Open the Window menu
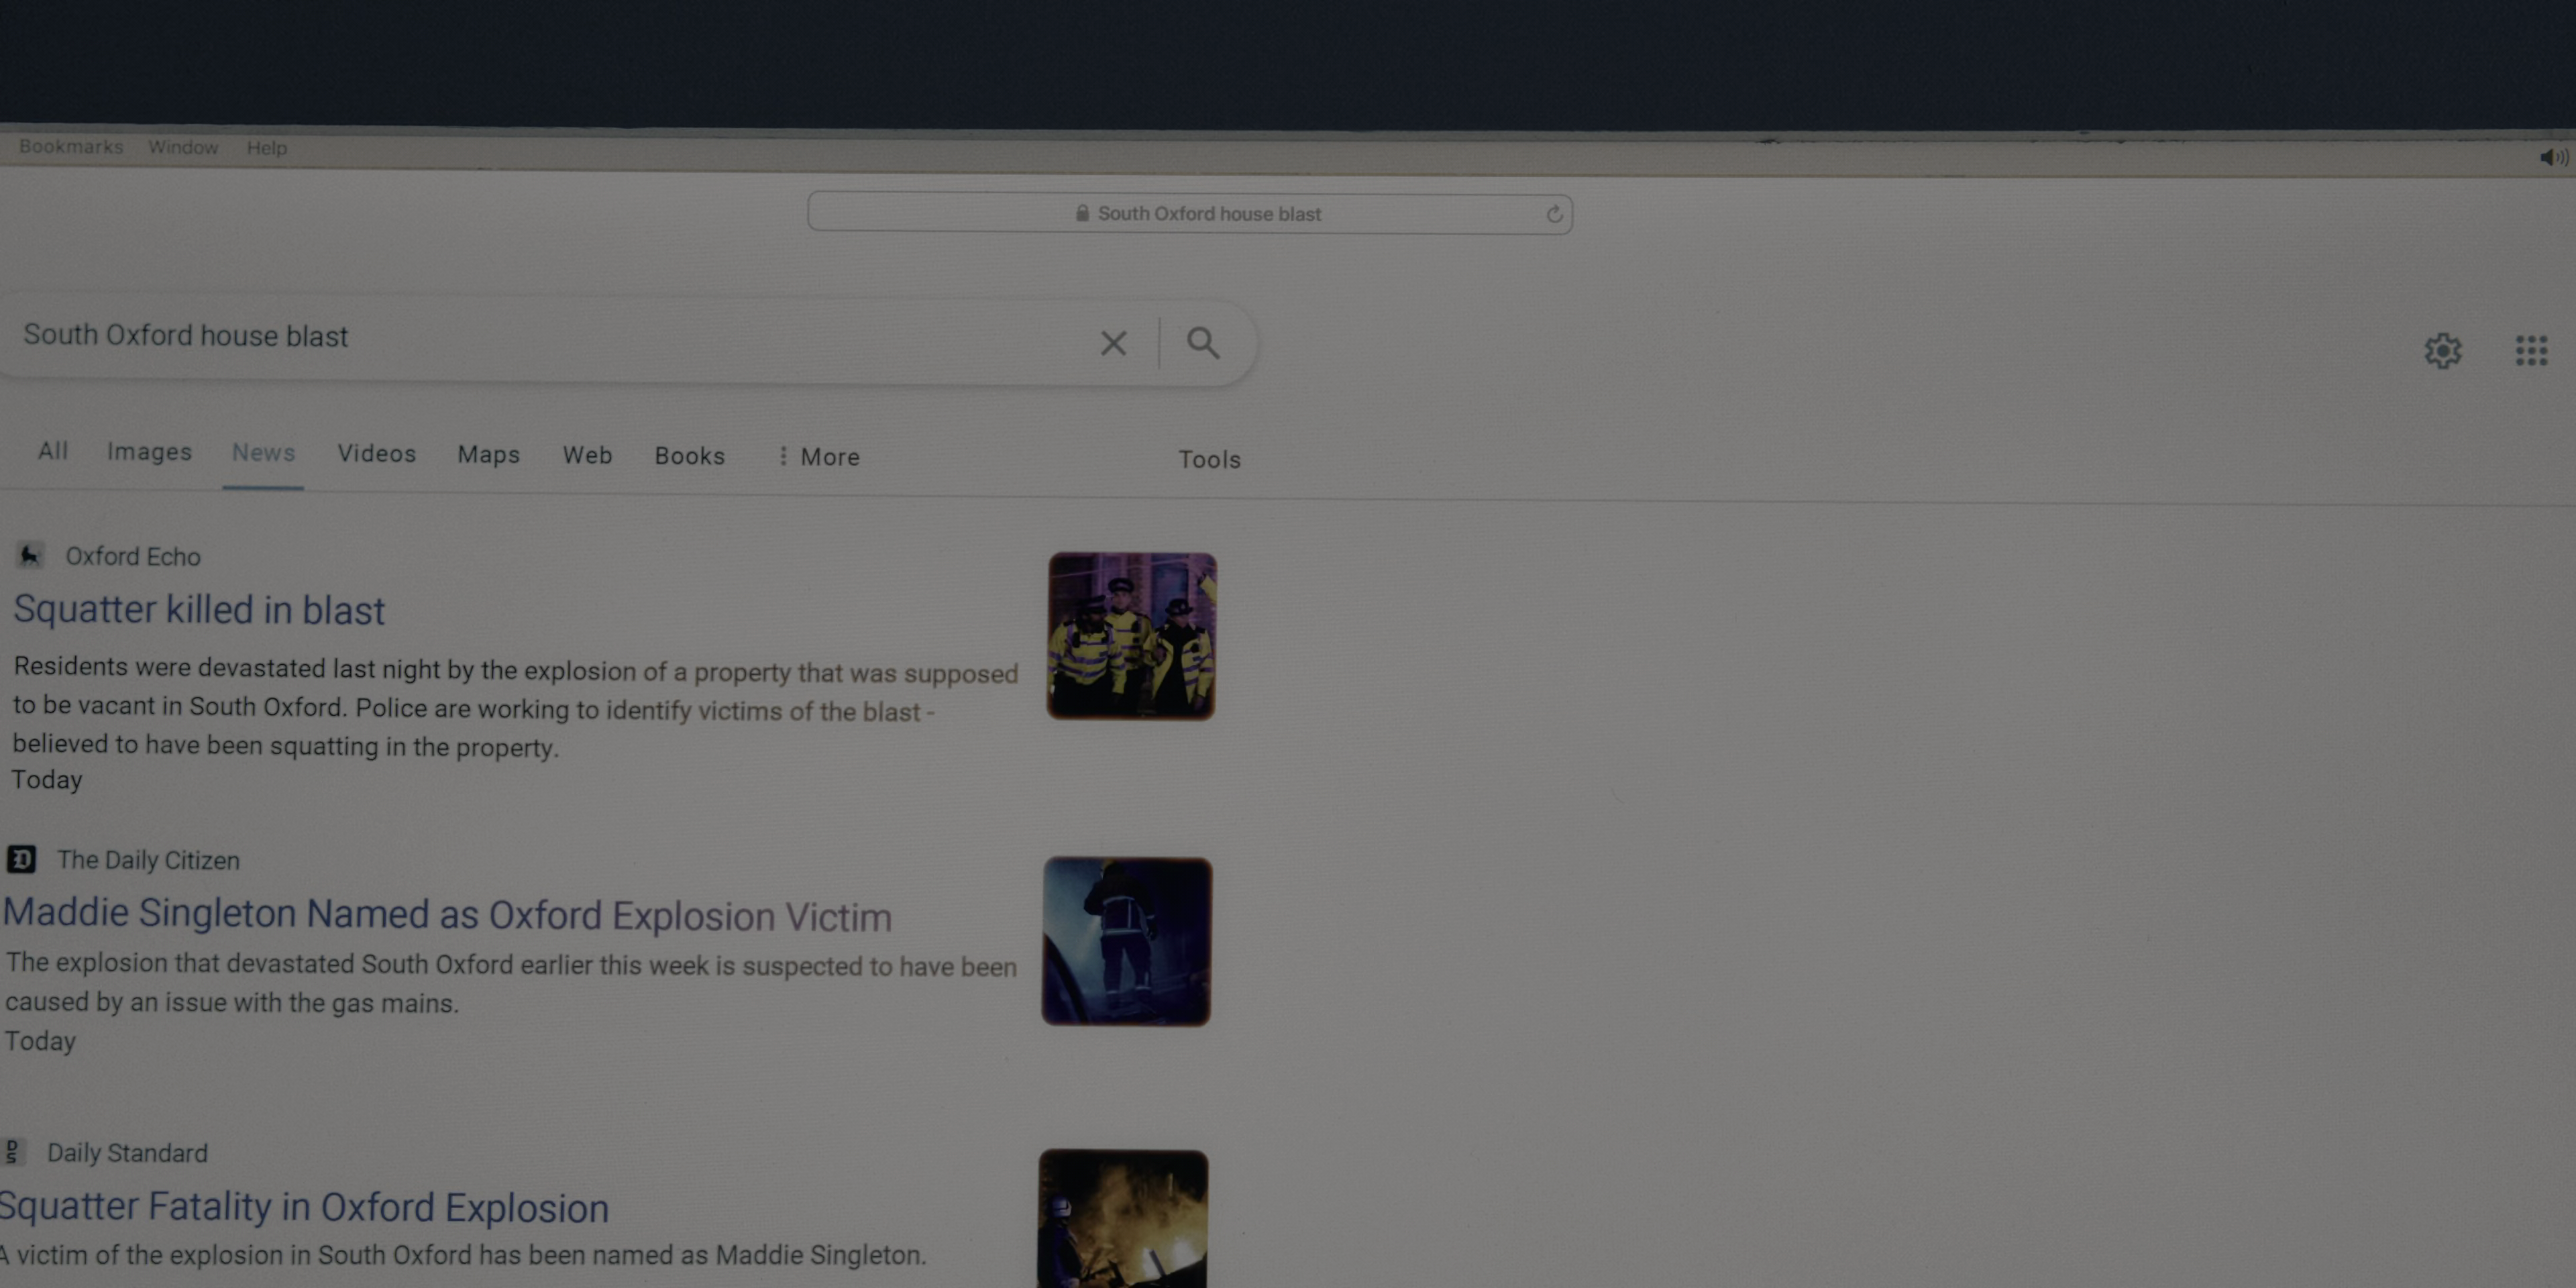2576x1288 pixels. [x=183, y=147]
